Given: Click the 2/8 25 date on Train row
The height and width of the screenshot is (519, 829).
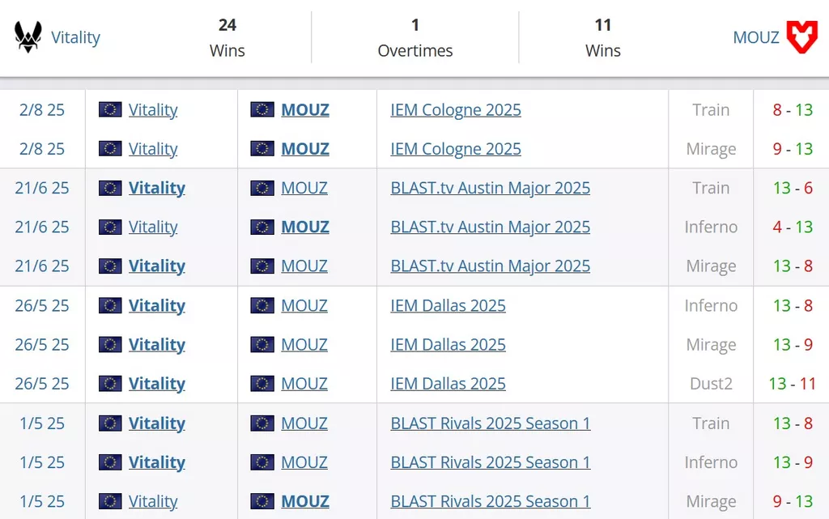Looking at the screenshot, I should point(42,110).
